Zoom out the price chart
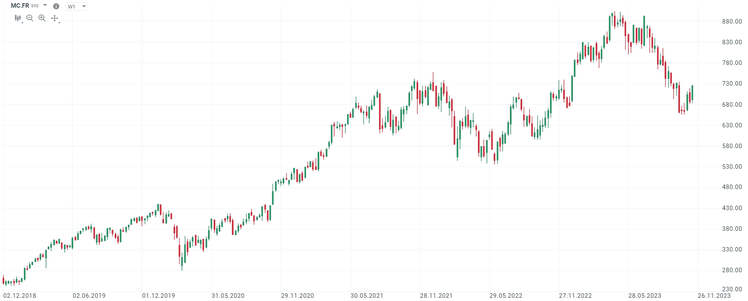748x301 pixels. 30,18
